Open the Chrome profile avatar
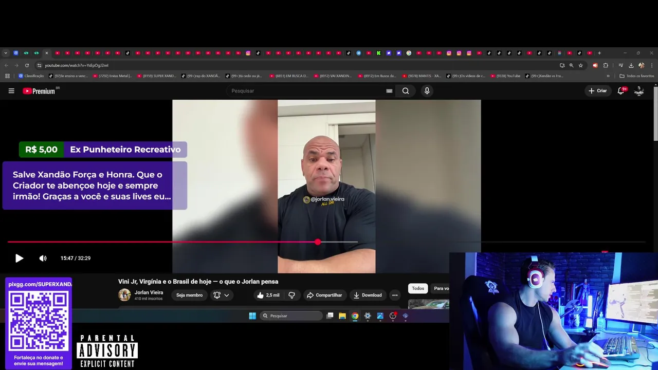This screenshot has width=658, height=370. click(x=642, y=65)
